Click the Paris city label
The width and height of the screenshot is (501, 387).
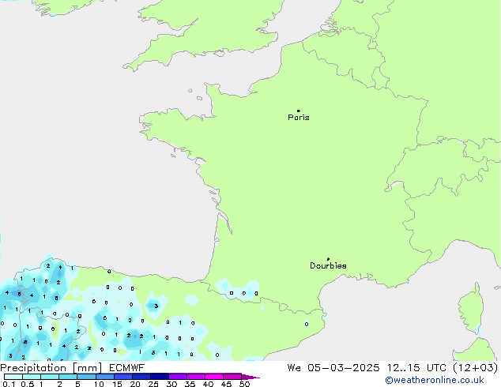coord(299,118)
